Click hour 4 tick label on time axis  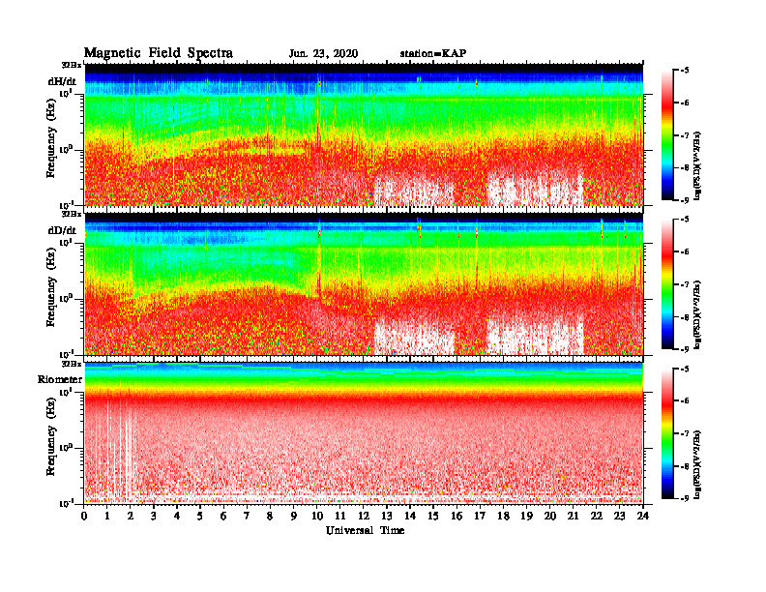pos(177,516)
